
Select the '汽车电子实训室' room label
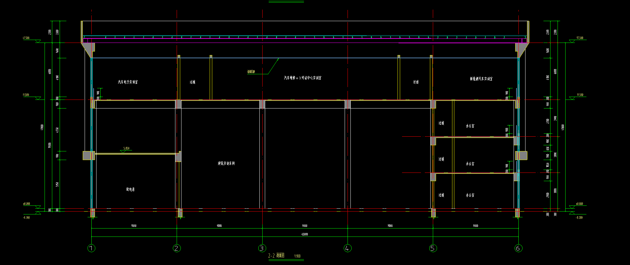point(128,82)
